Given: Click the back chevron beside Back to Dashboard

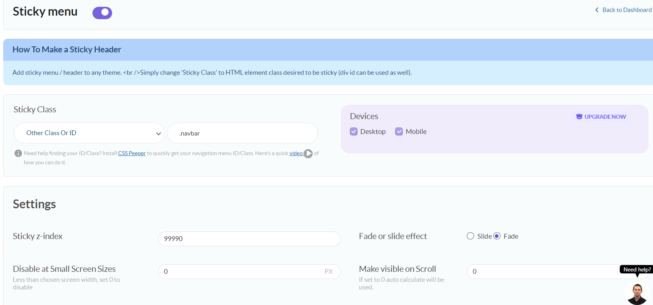Looking at the screenshot, I should [x=597, y=10].
